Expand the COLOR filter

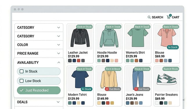(x=39, y=45)
